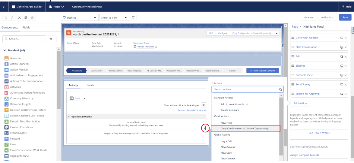The width and height of the screenshot is (354, 163).
Task: Click the Add Action button
Action: 300,103
